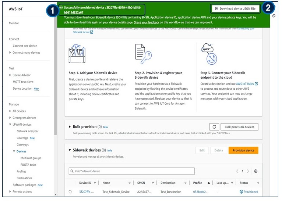
Task: Open Network analyzer in sidebar
Action: coord(28,131)
